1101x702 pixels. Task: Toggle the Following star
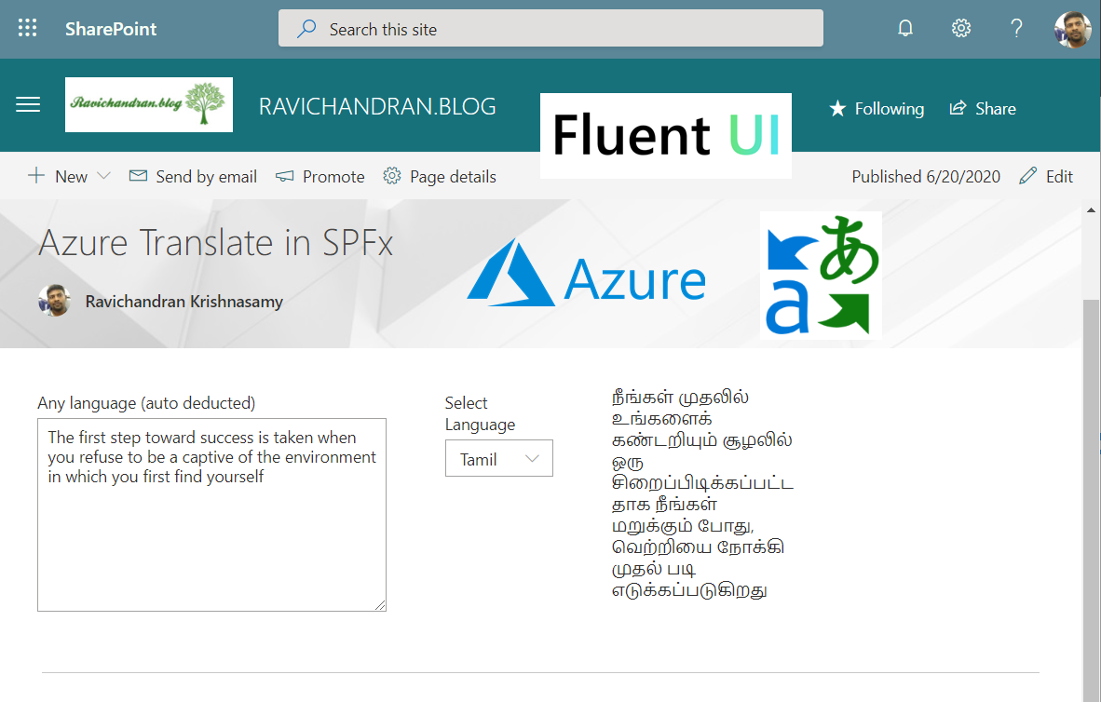(877, 109)
